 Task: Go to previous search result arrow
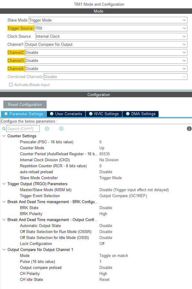point(47,129)
